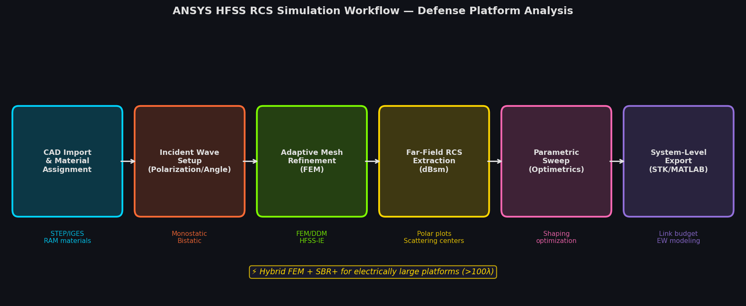Select the Parametric Sweep (Optimetrics) box
Screen dimensions: 746x306
tap(556, 161)
